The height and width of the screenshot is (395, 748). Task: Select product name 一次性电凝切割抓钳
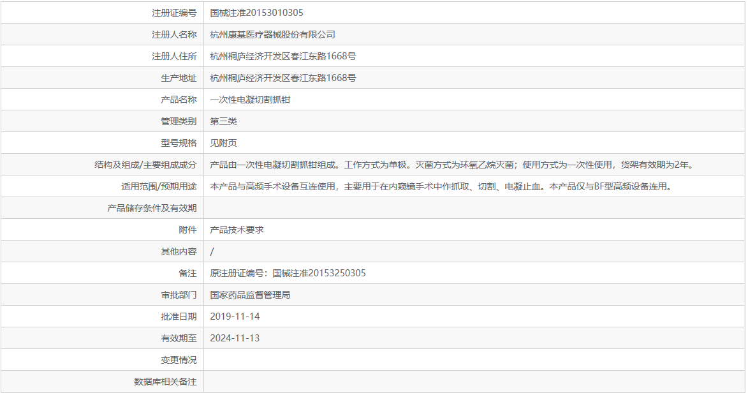pyautogui.click(x=250, y=100)
